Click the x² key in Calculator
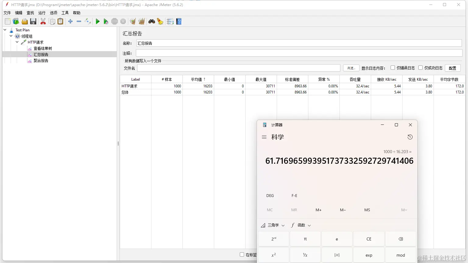This screenshot has height=263, width=468. [x=274, y=255]
